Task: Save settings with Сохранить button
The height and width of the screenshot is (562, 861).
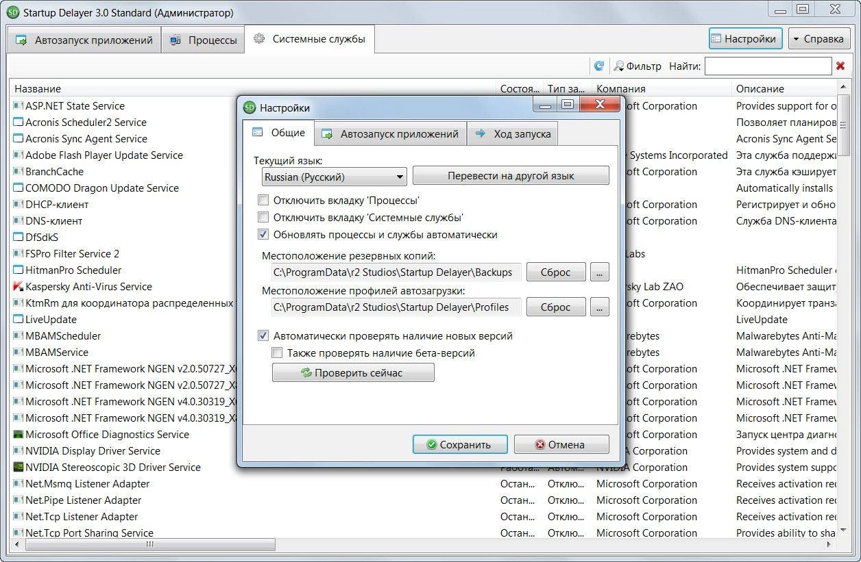Action: click(x=460, y=444)
